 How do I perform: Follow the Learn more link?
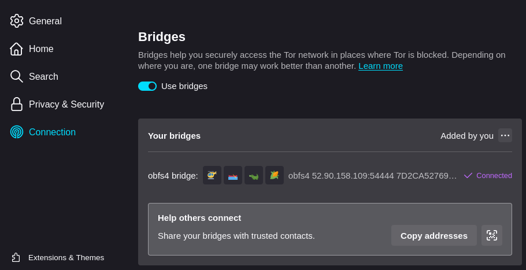[380, 66]
